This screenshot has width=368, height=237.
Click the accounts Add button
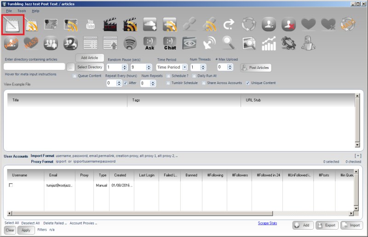(x=302, y=225)
